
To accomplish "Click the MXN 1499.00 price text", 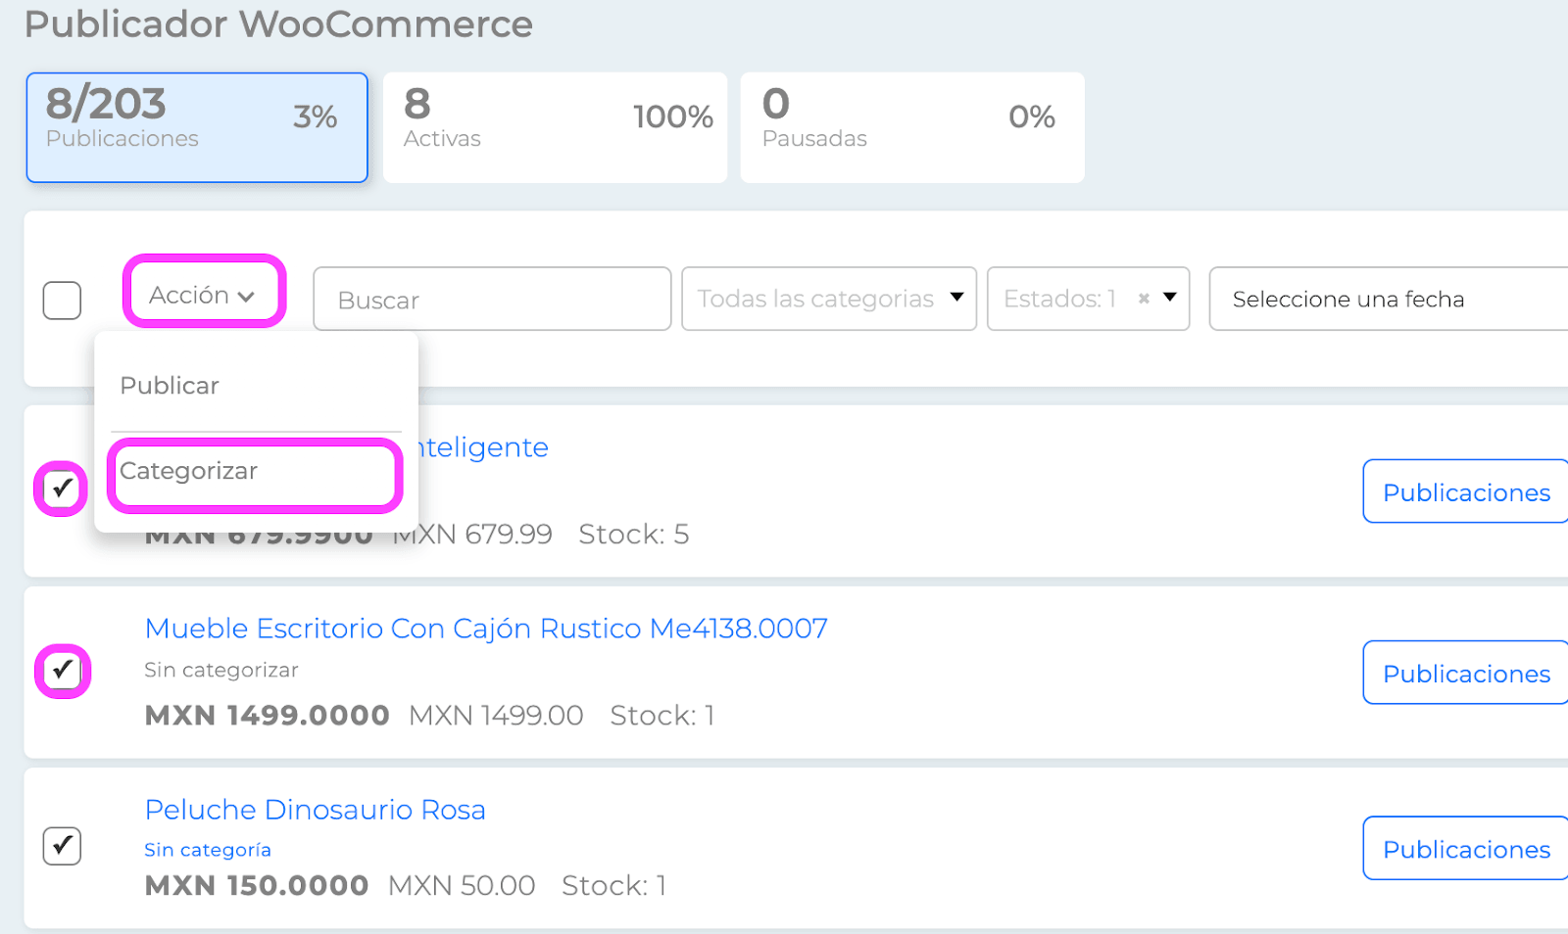I will pos(496,716).
